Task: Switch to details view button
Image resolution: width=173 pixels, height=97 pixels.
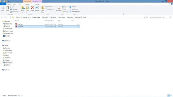Action: click(x=169, y=95)
